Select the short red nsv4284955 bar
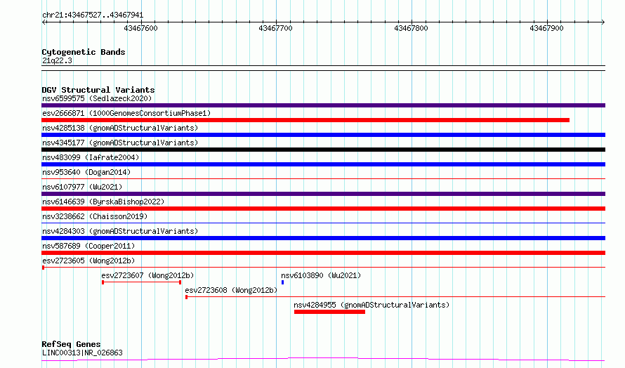The height and width of the screenshot is (368, 625). tap(329, 312)
